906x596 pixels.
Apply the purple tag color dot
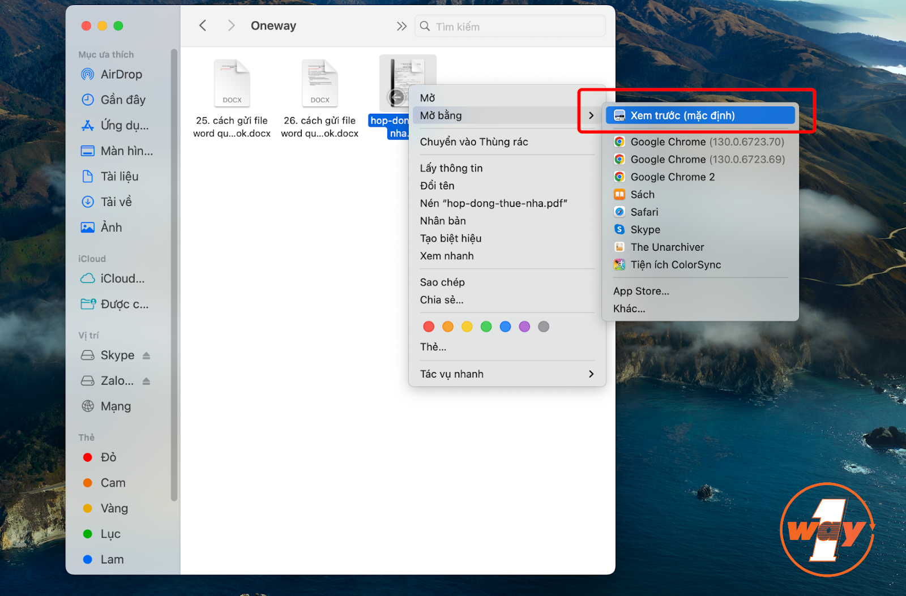524,327
